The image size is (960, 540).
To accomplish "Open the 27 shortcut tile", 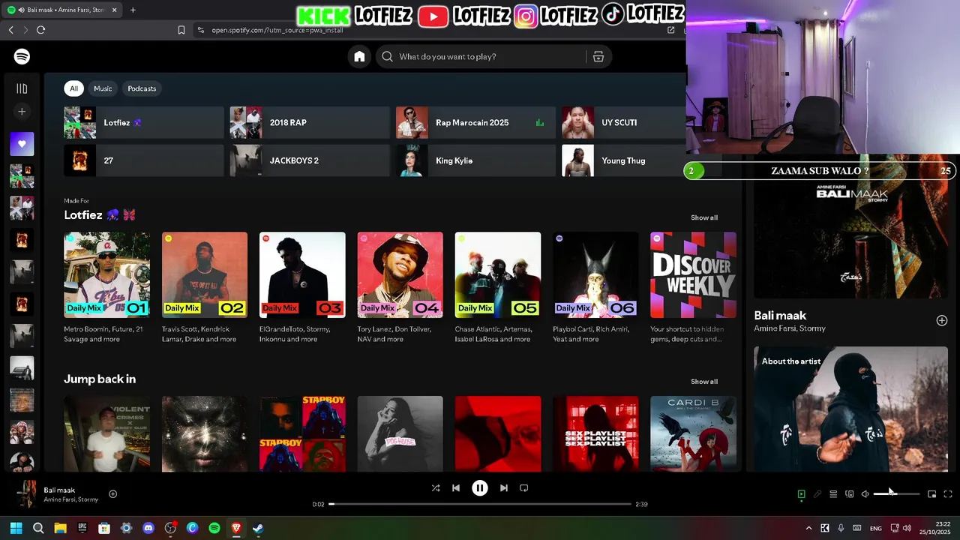I will (x=144, y=160).
